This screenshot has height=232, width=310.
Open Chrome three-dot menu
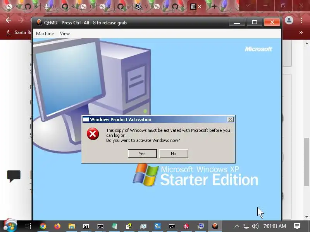[301, 20]
